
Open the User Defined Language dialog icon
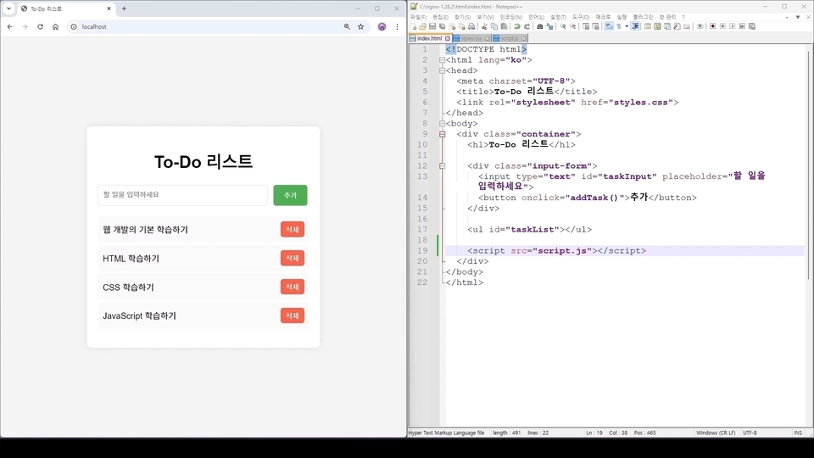click(x=647, y=26)
